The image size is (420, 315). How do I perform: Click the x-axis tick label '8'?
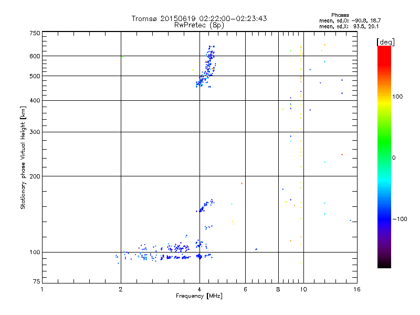pos(278,289)
